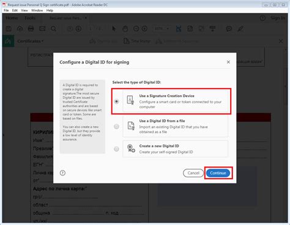Image resolution: width=290 pixels, height=225 pixels.
Task: Click the certificate icon for Create a new Digital ID
Action: [131, 148]
